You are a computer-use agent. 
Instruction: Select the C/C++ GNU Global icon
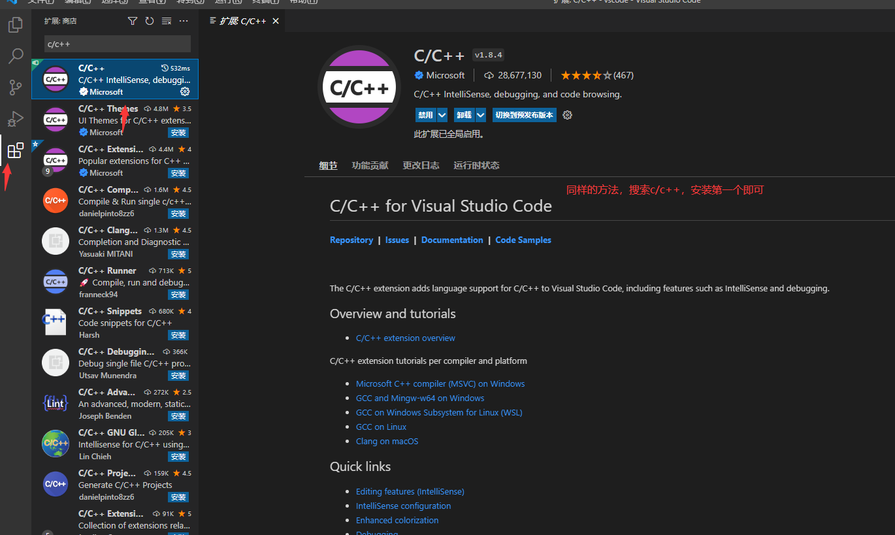click(x=56, y=444)
